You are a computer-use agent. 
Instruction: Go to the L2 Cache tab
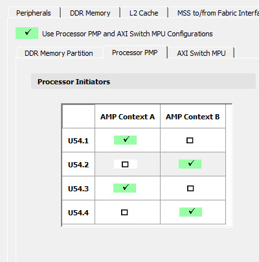(144, 13)
